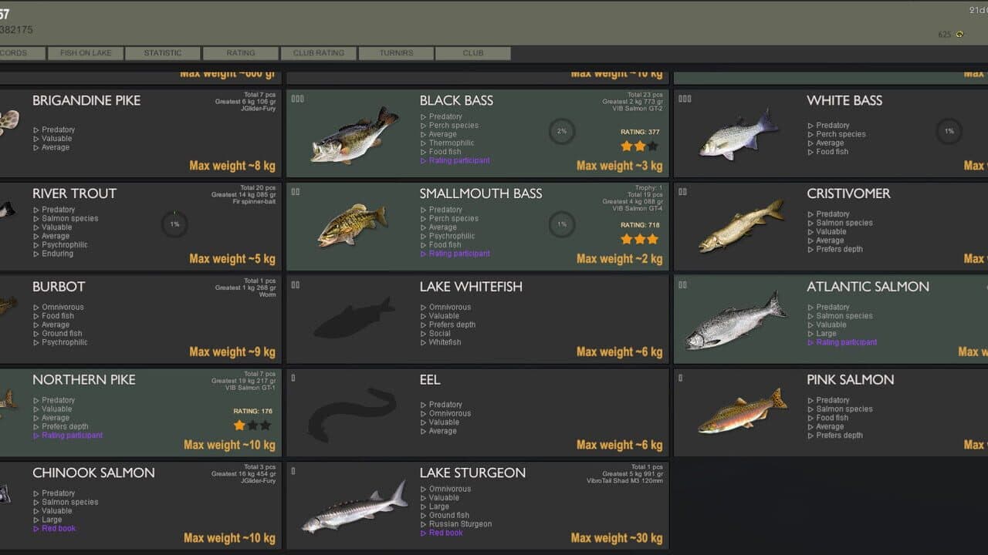988x555 pixels.
Task: Click the 1% circle on White Bass card
Action: (949, 131)
